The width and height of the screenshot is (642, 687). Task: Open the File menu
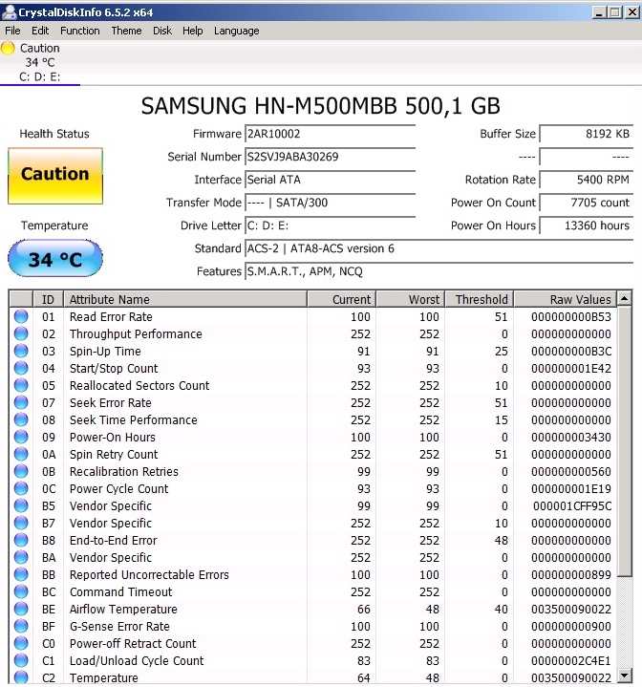click(12, 31)
